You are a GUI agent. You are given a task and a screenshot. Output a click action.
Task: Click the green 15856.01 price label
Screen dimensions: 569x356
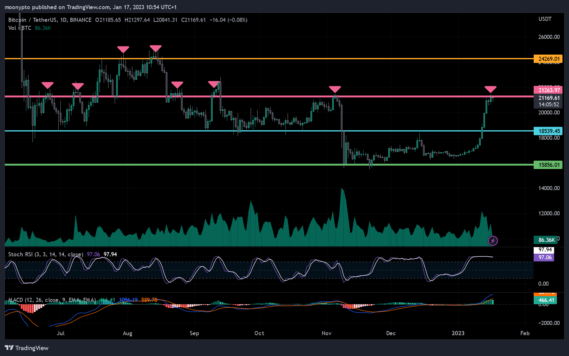548,165
